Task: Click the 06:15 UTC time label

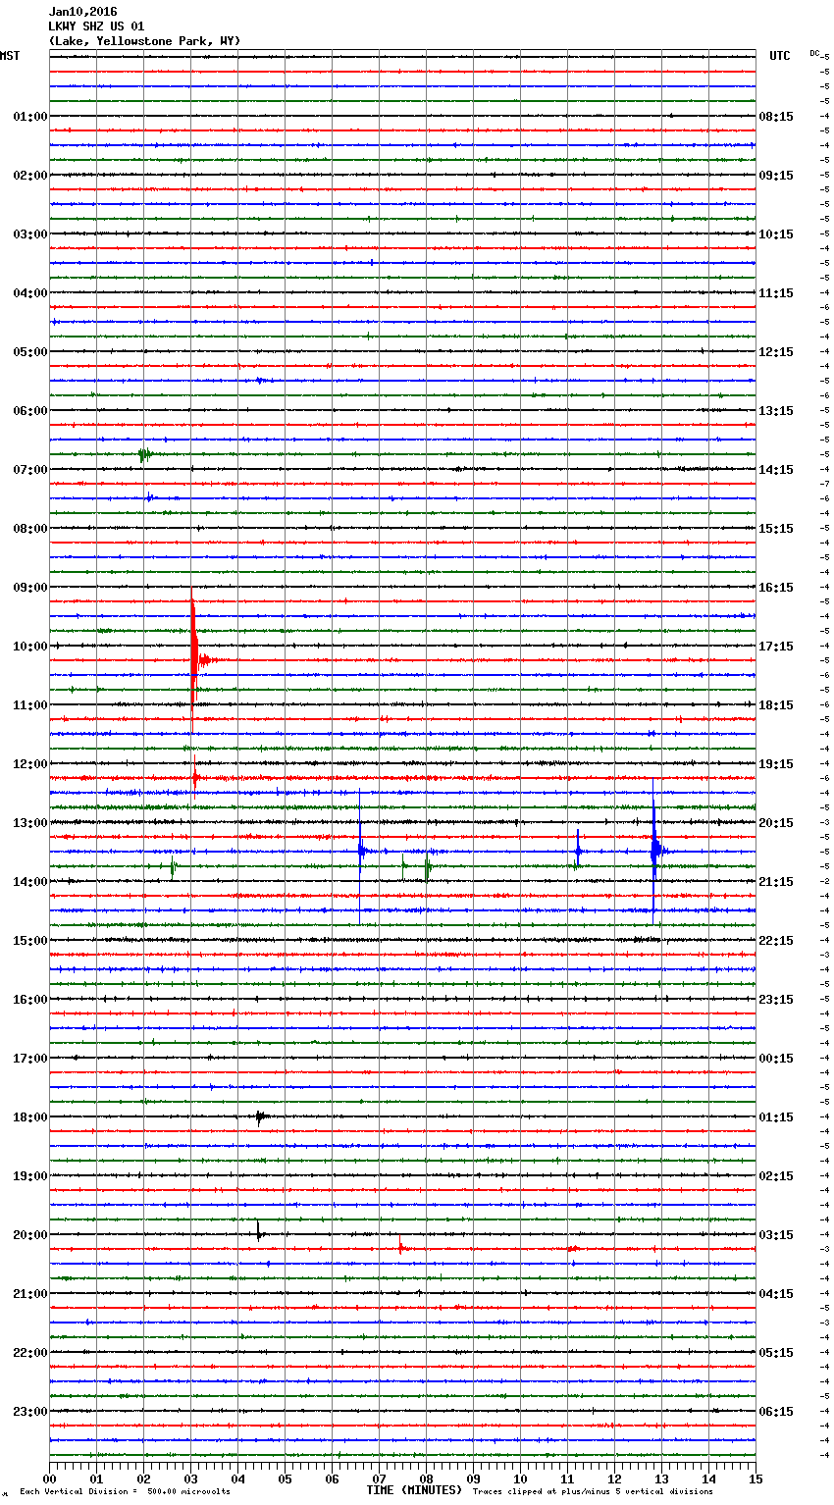Action: (x=776, y=1412)
